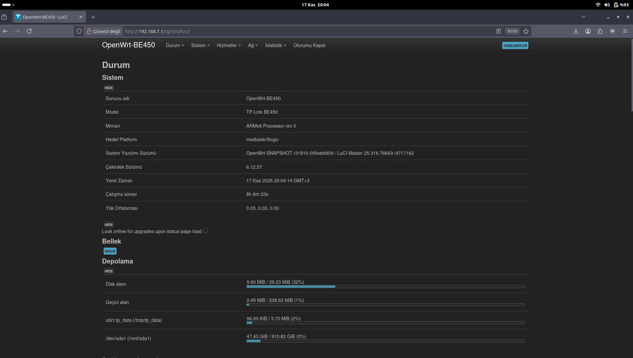This screenshot has width=633, height=358.
Task: Click SHOW button under the Bellek heading
Action: [110, 251]
